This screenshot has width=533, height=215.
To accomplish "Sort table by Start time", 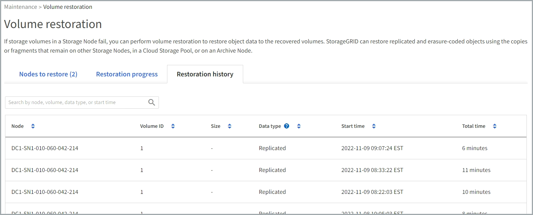I will (x=374, y=126).
